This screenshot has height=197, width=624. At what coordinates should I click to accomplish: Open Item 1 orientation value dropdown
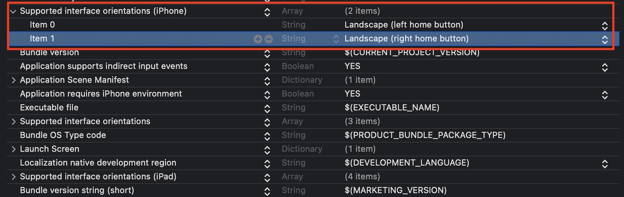[604, 40]
